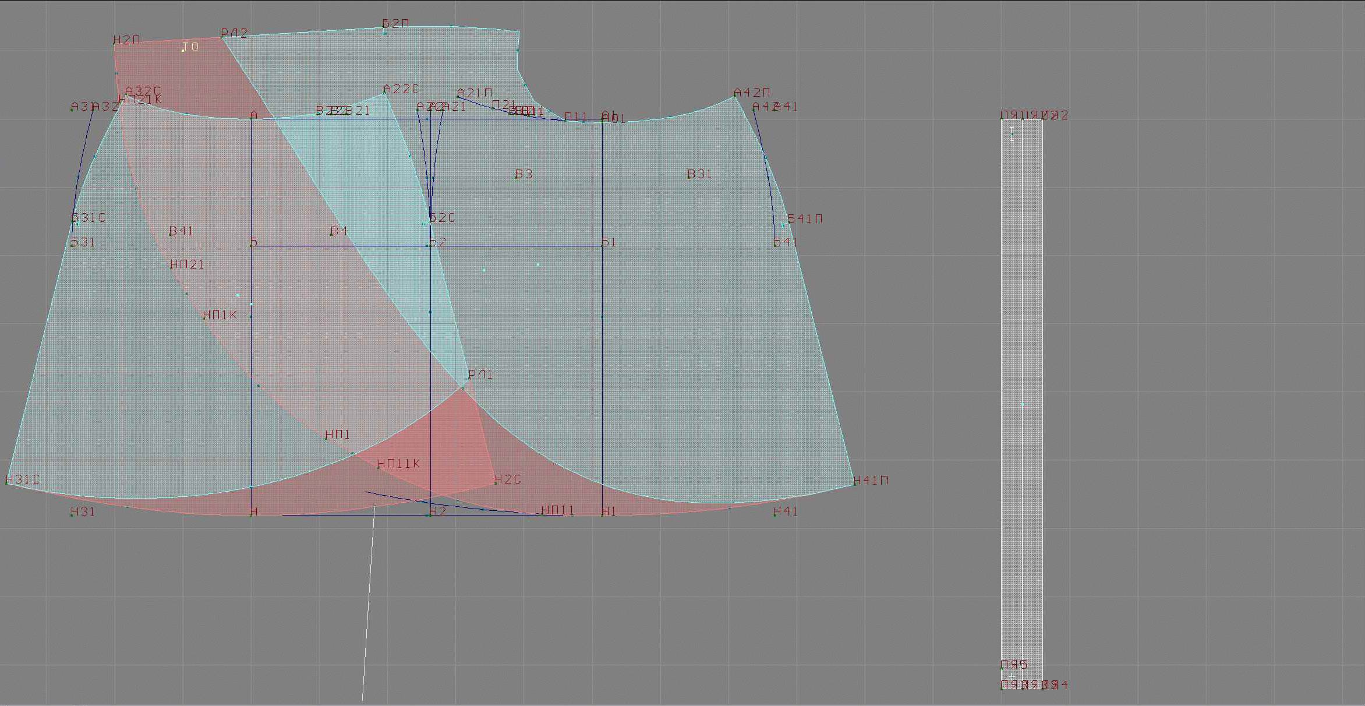Viewport: 1365px width, 706px height.
Task: Click point label РЛ1
Action: click(x=480, y=374)
